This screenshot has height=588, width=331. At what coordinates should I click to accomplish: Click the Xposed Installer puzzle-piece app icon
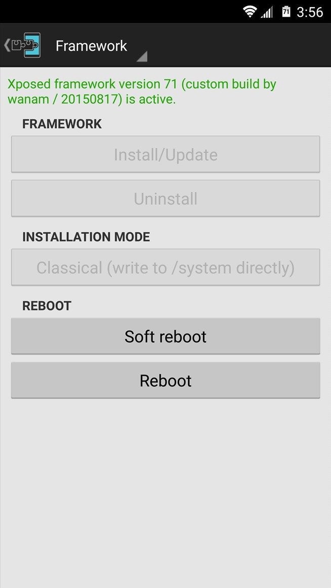(26, 46)
